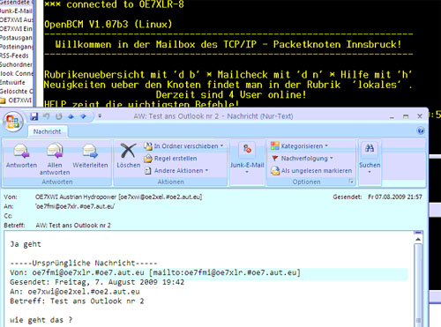This screenshot has height=327, width=441.
Task: Click the Undo arrow in quick access toolbar
Action: pos(46,116)
